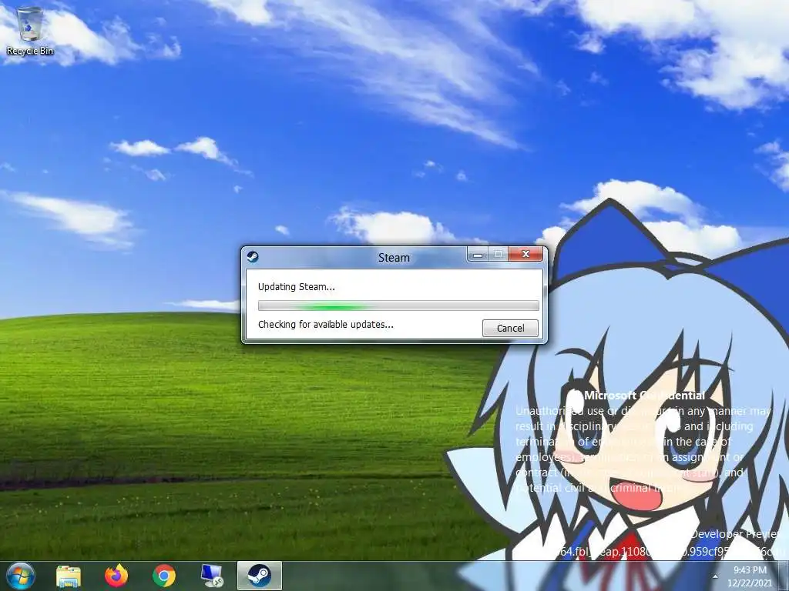This screenshot has width=789, height=591.
Task: Click the disabled maximize button of Steam window
Action: [499, 254]
